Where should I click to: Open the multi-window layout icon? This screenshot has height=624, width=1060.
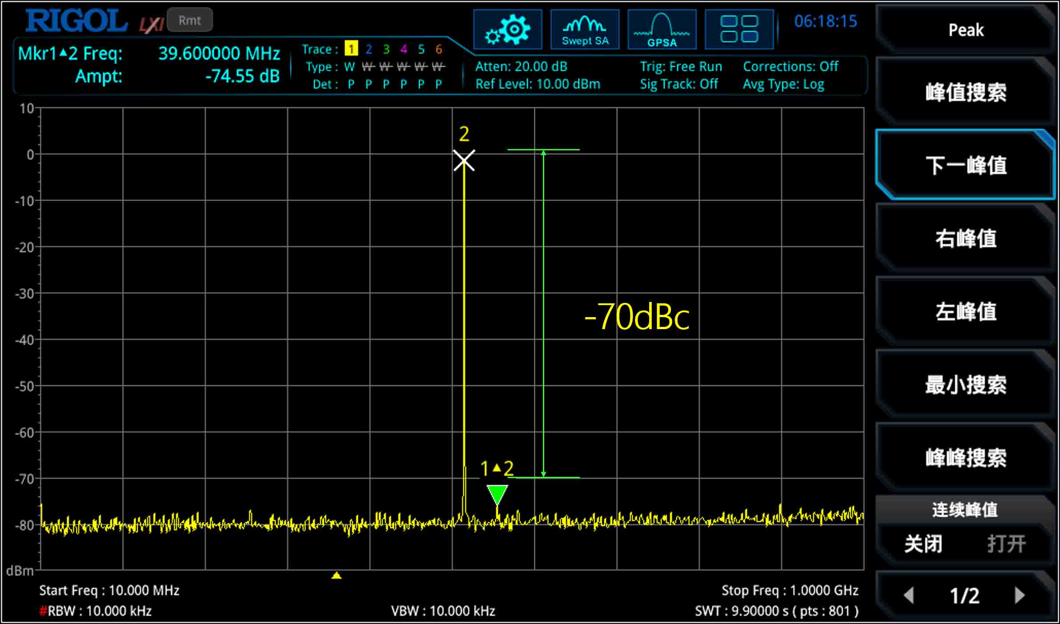pos(738,29)
